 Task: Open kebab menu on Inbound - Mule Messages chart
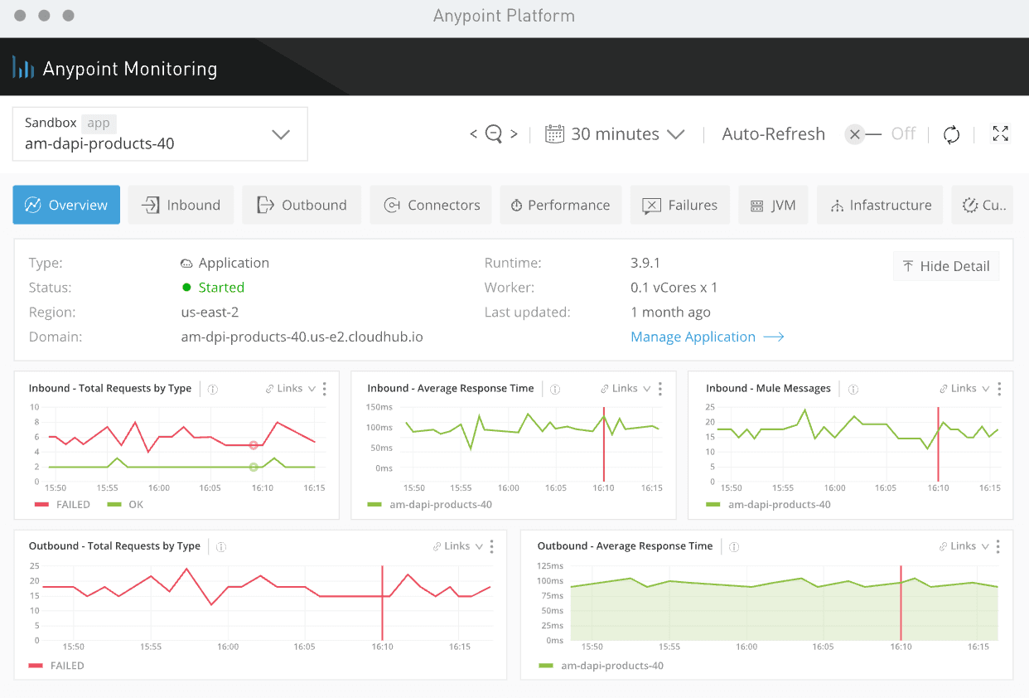tap(999, 388)
